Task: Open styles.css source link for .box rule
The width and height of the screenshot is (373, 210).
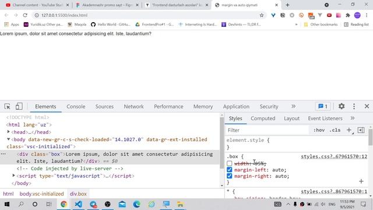Action: click(x=334, y=156)
